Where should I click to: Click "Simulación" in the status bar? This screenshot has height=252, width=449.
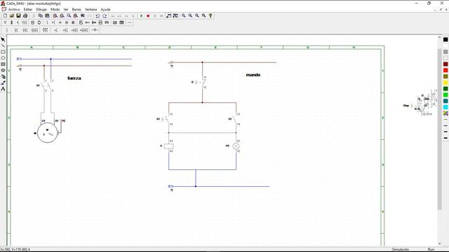pos(401,249)
